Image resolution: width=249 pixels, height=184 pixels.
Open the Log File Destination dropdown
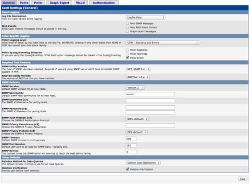tap(145, 17)
